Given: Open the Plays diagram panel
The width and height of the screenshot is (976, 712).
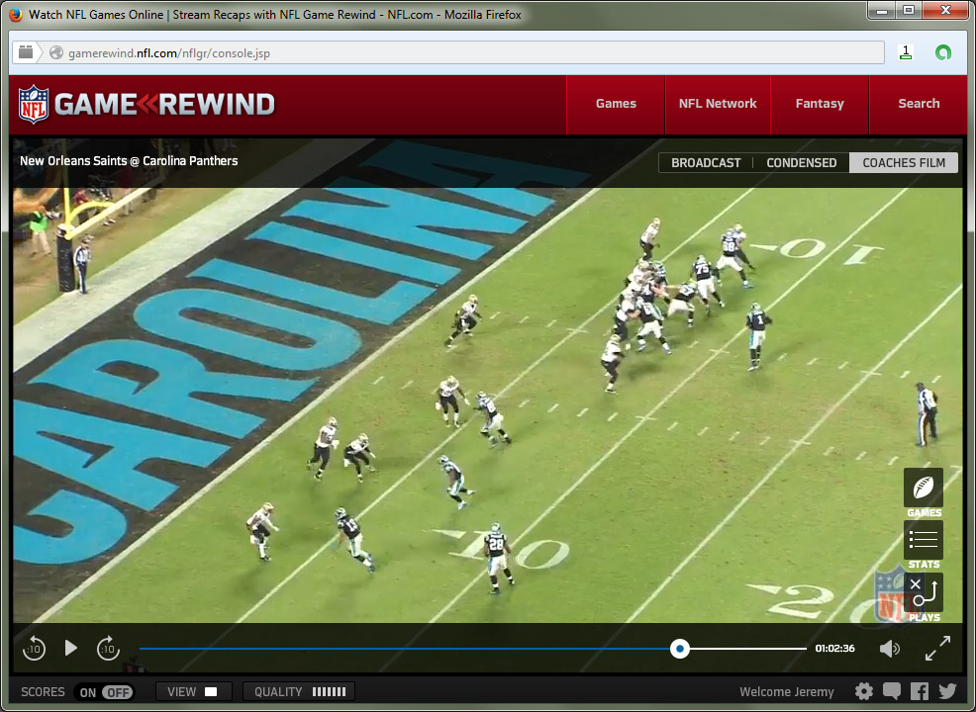Looking at the screenshot, I should coord(923,592).
